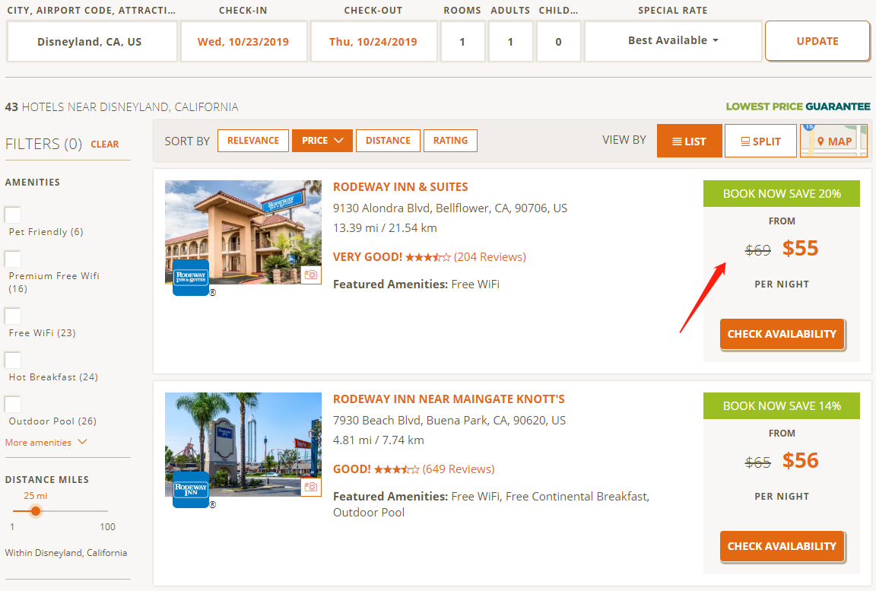Image resolution: width=876 pixels, height=591 pixels.
Task: Click star rating of Rodeway Inn Near Maingate Knott's
Action: (x=397, y=469)
